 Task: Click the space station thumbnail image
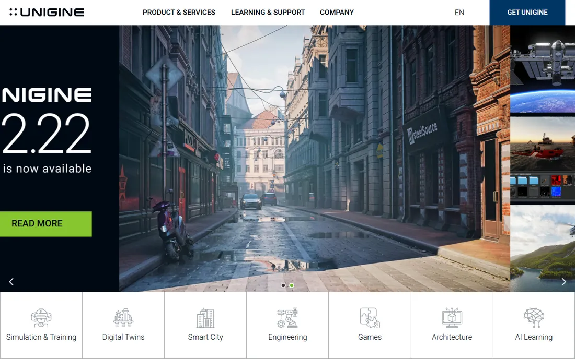pos(543,69)
